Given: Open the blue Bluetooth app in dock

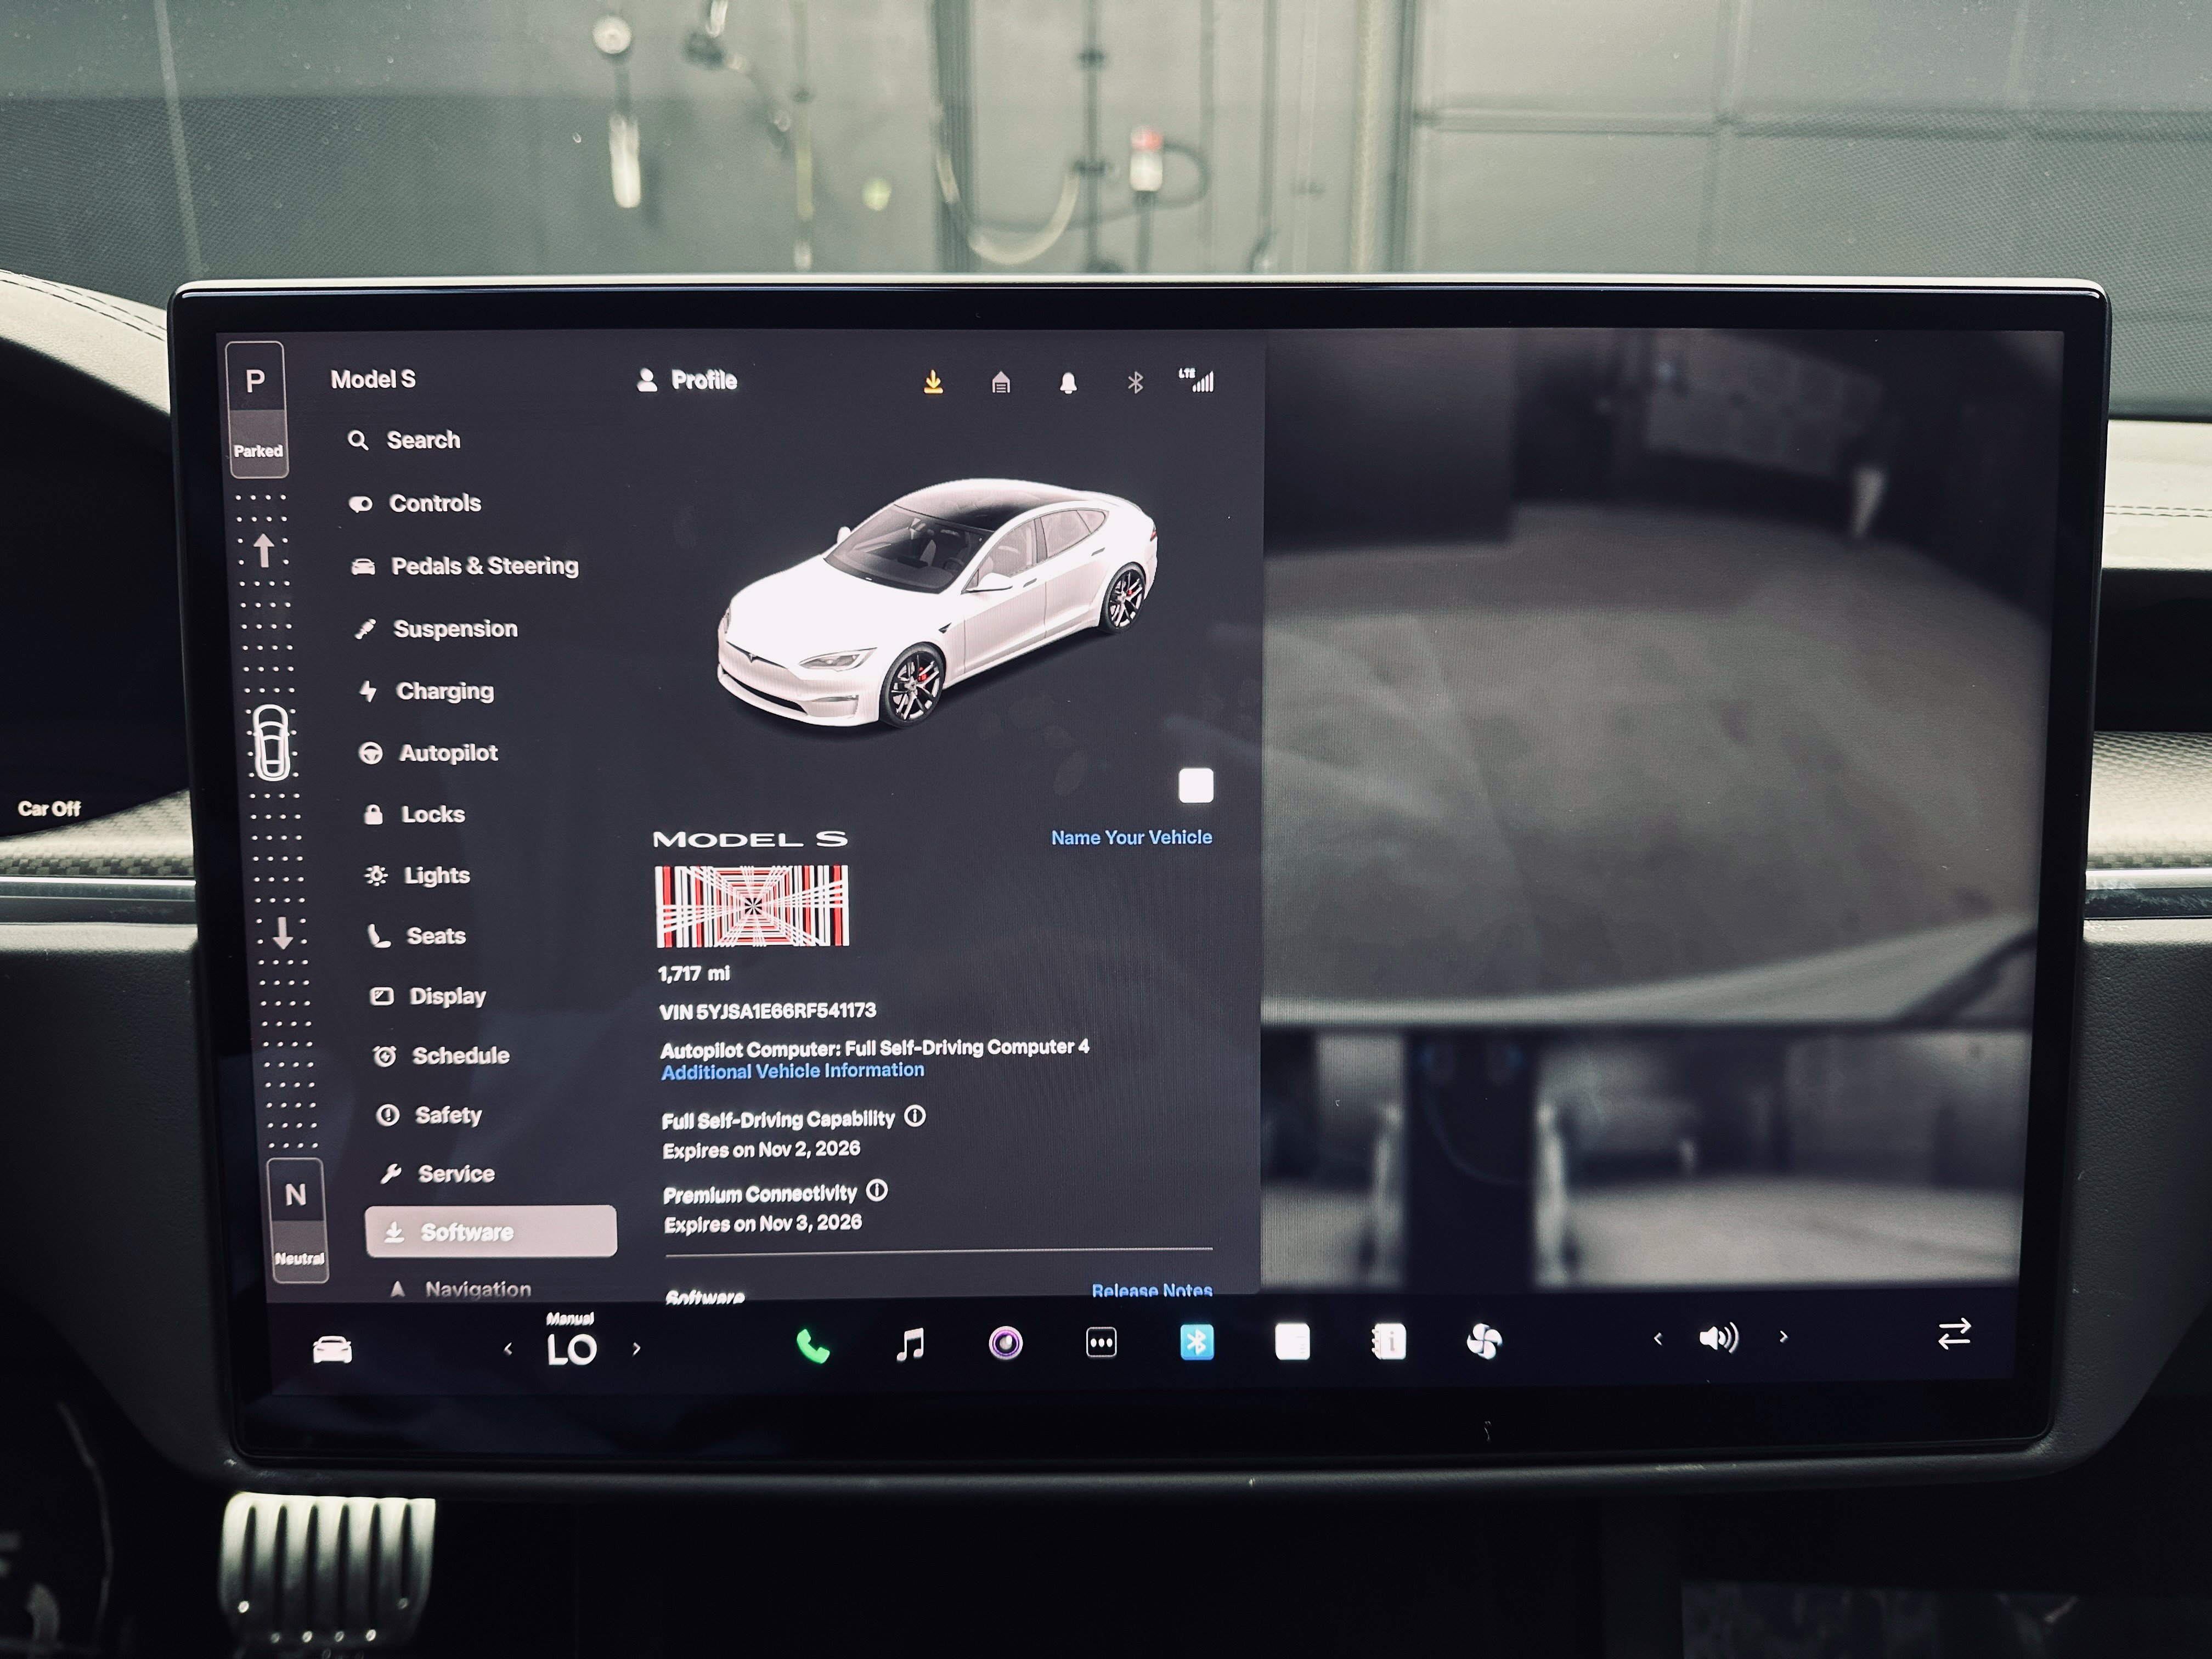Looking at the screenshot, I should (x=1197, y=1342).
